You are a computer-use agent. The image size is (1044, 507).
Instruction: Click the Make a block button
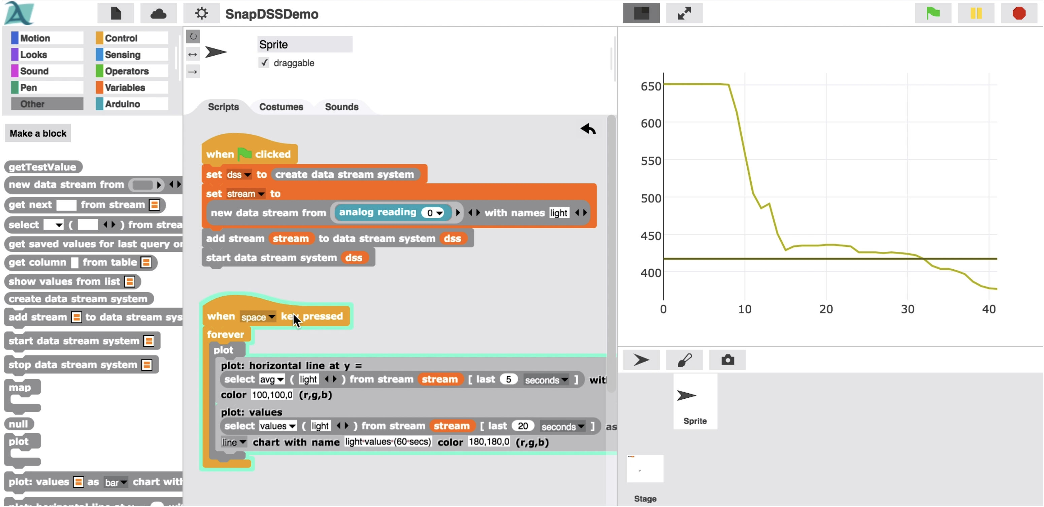point(38,133)
